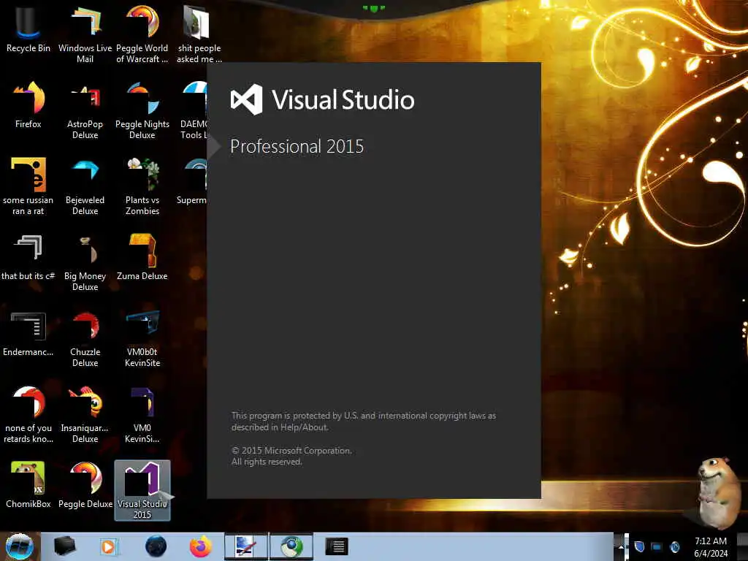
Task: Select the 'some russian ran a rat' icon
Action: tap(28, 186)
